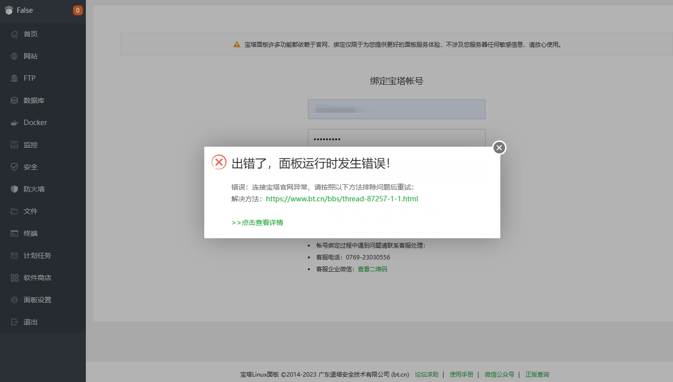Viewport: 673px width, 382px height.
Task: Click the firewall icon beside 防火墙
Action: [x=14, y=189]
